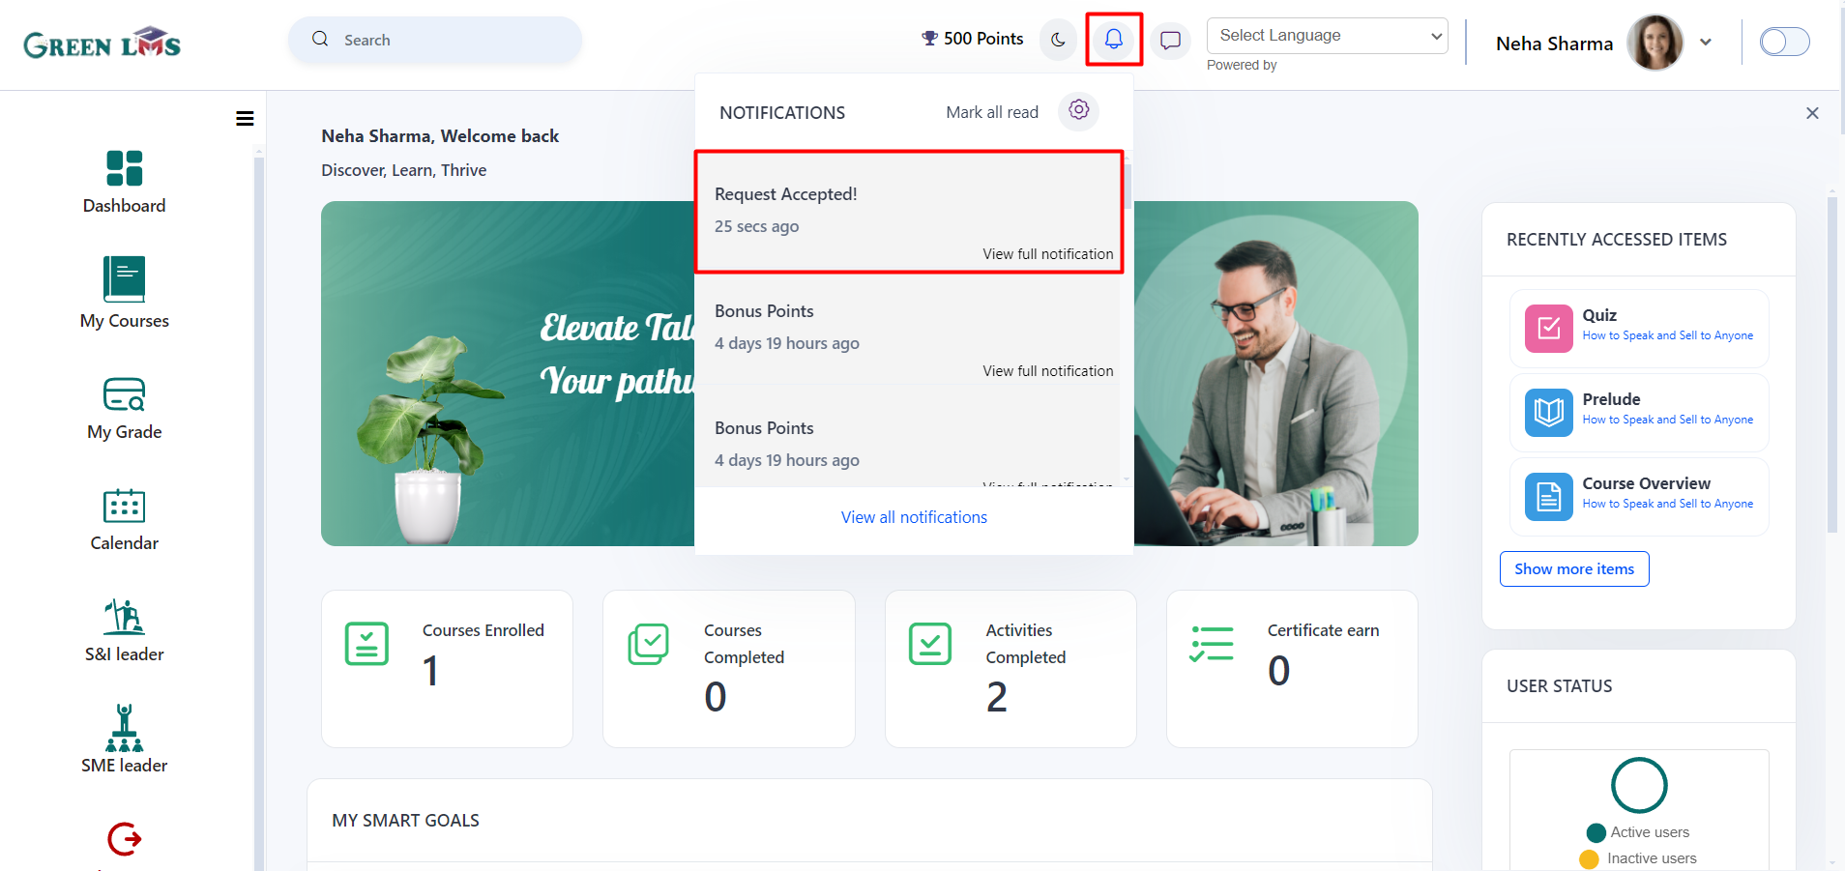Click the user status donut chart

[1639, 785]
